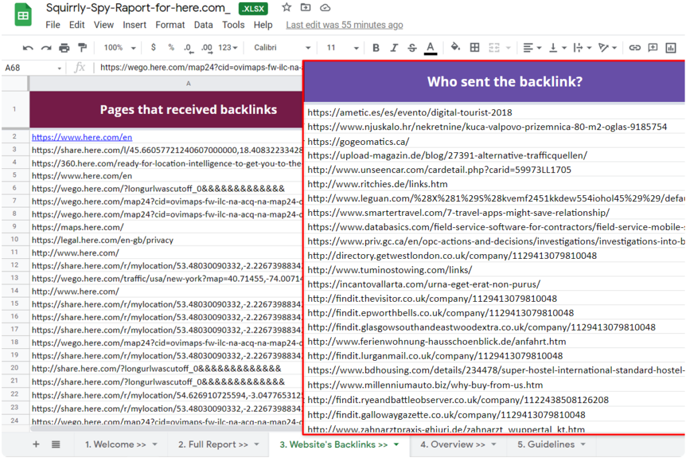Rename the Squirrly-Spy-Raport document title
Screen dimensions: 686x458
coord(138,8)
